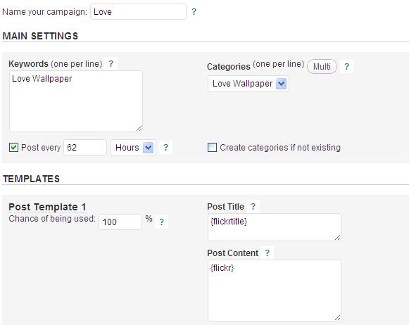Click the Chance of being used field
This screenshot has width=409, height=325.
pyautogui.click(x=120, y=222)
